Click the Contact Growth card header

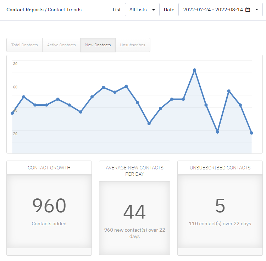(x=49, y=168)
